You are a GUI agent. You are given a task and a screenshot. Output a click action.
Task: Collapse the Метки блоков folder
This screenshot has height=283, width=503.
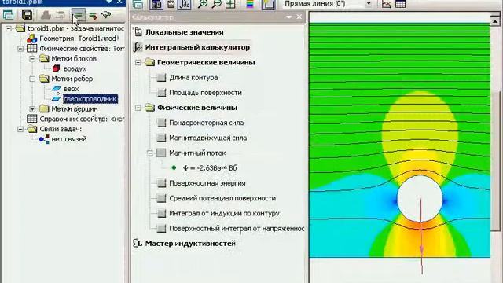click(32, 59)
